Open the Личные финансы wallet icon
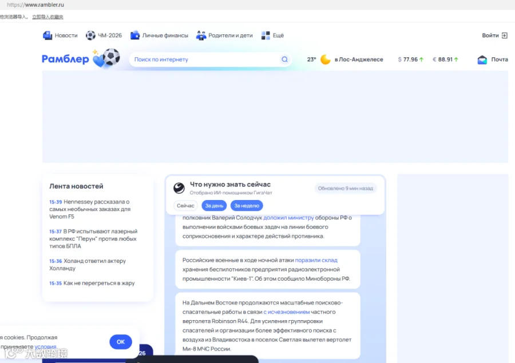Viewport: 515px width, 363px height. click(x=135, y=35)
